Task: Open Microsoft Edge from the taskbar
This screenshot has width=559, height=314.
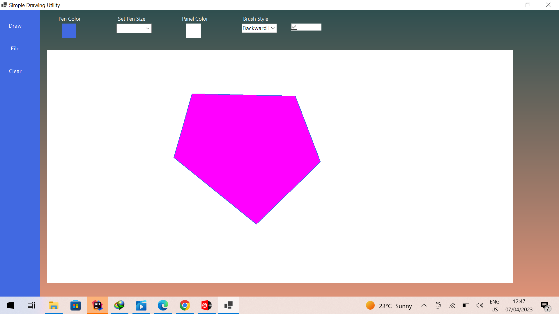Action: click(163, 305)
